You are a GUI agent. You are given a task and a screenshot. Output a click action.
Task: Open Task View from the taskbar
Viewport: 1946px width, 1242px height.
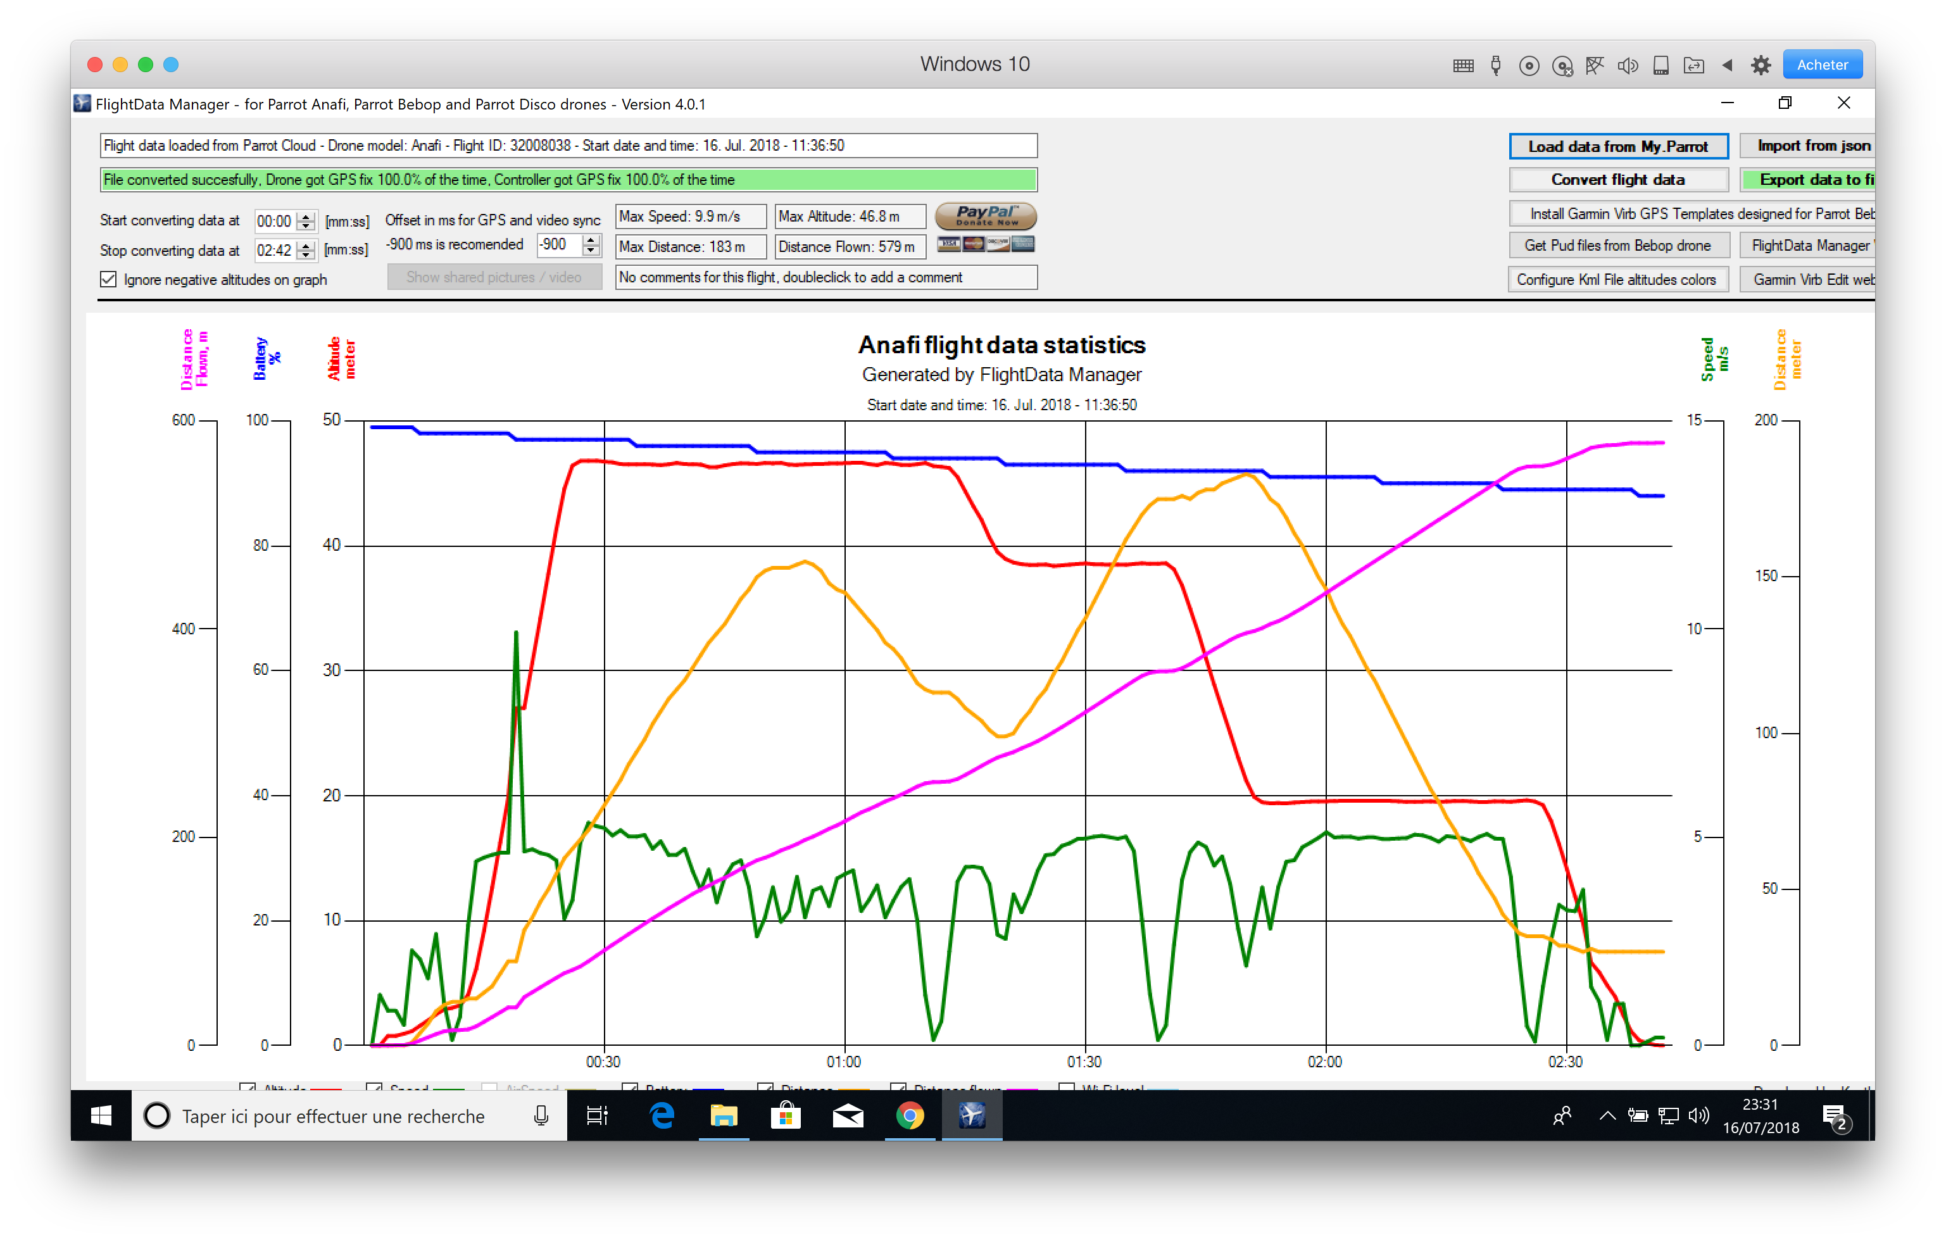tap(597, 1116)
